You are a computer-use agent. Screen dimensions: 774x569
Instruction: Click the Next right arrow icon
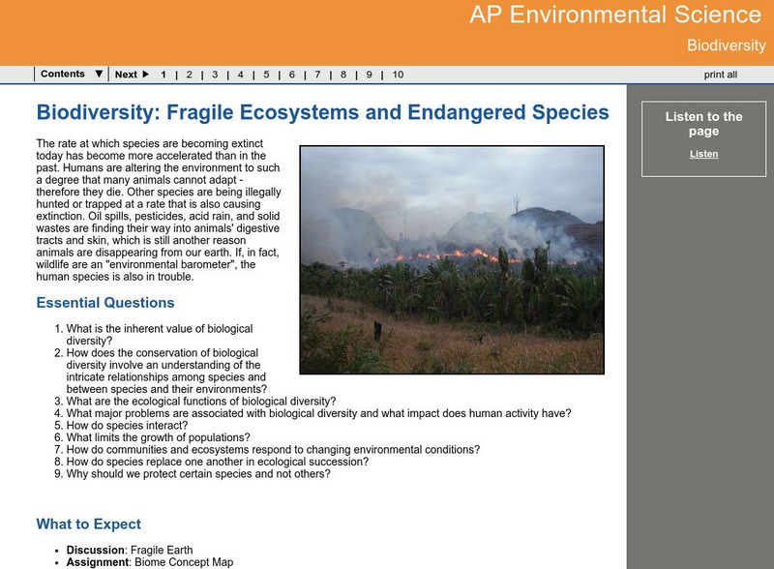click(x=145, y=75)
